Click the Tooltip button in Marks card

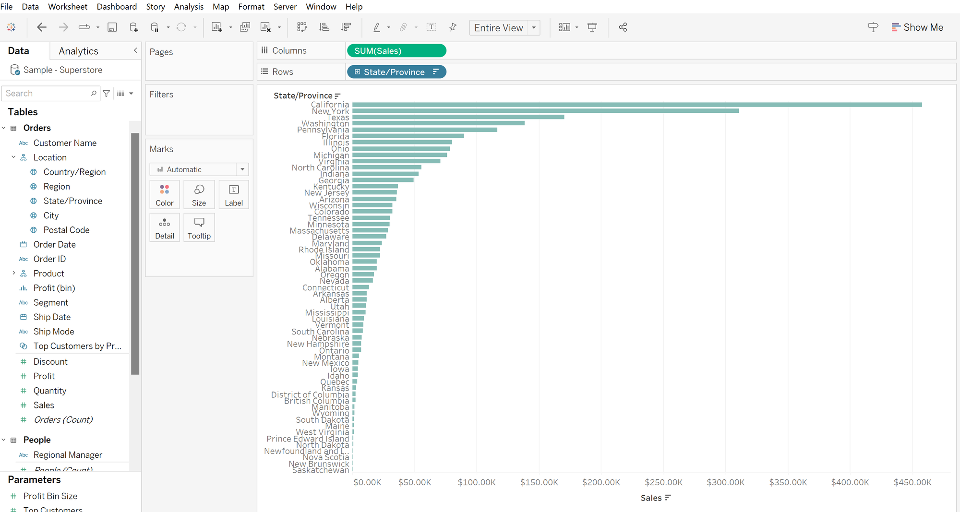point(199,227)
